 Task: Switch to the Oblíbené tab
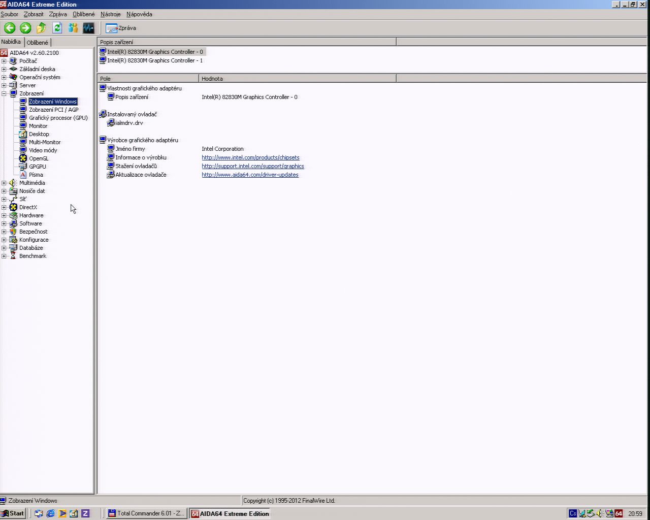point(37,43)
